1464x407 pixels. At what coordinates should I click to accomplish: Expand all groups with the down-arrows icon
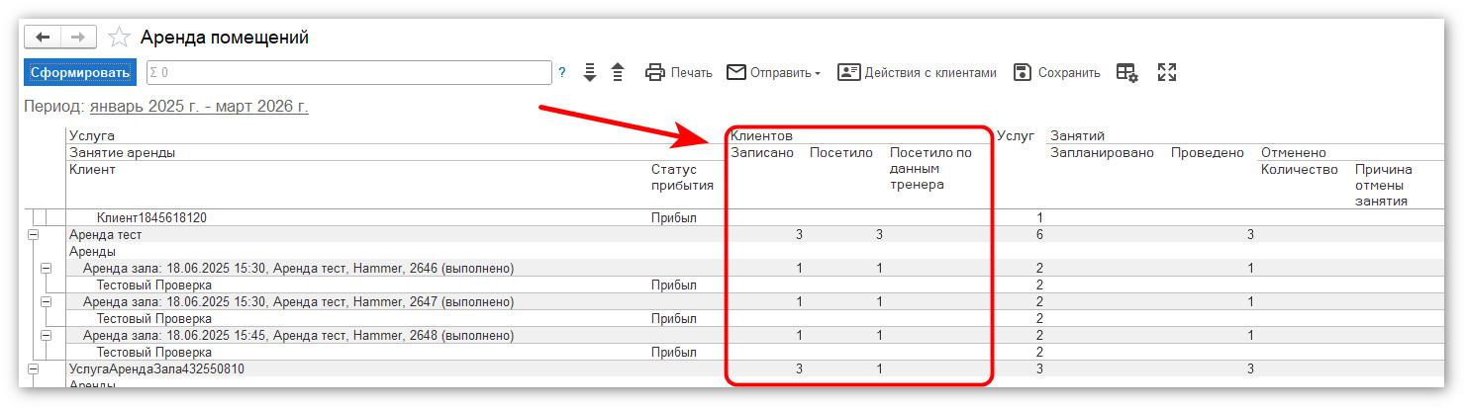590,72
